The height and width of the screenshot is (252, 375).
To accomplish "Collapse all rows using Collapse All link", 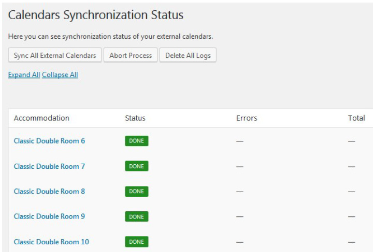I will point(60,75).
